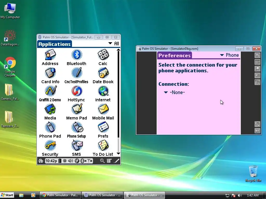The width and height of the screenshot is (266, 199).
Task: Click the volume icon in Palm status bar
Action: (x=71, y=161)
